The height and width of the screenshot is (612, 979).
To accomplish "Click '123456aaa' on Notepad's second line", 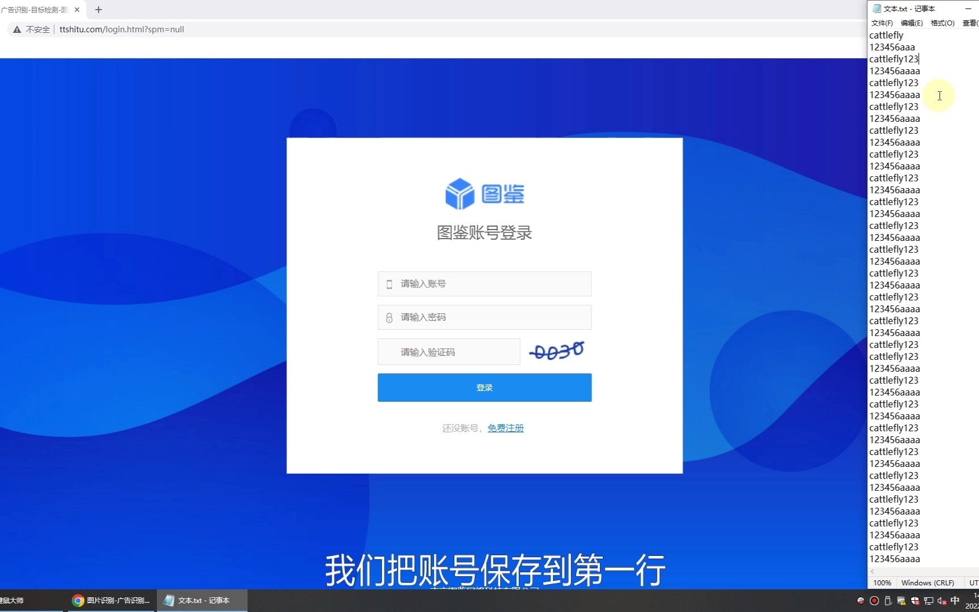I will (892, 47).
